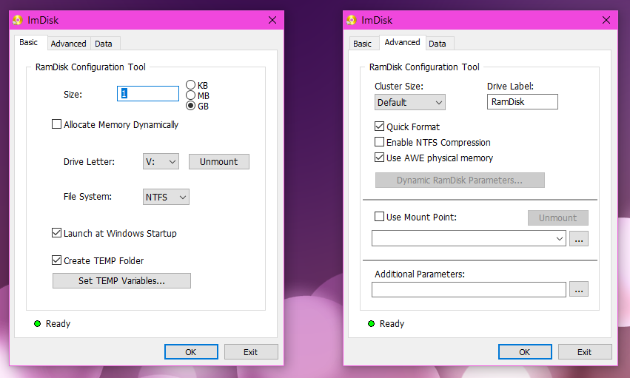The height and width of the screenshot is (378, 630).
Task: Open the File System NTFS dropdown
Action: [166, 197]
